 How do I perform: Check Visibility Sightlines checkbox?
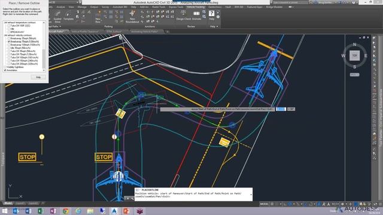point(5,67)
